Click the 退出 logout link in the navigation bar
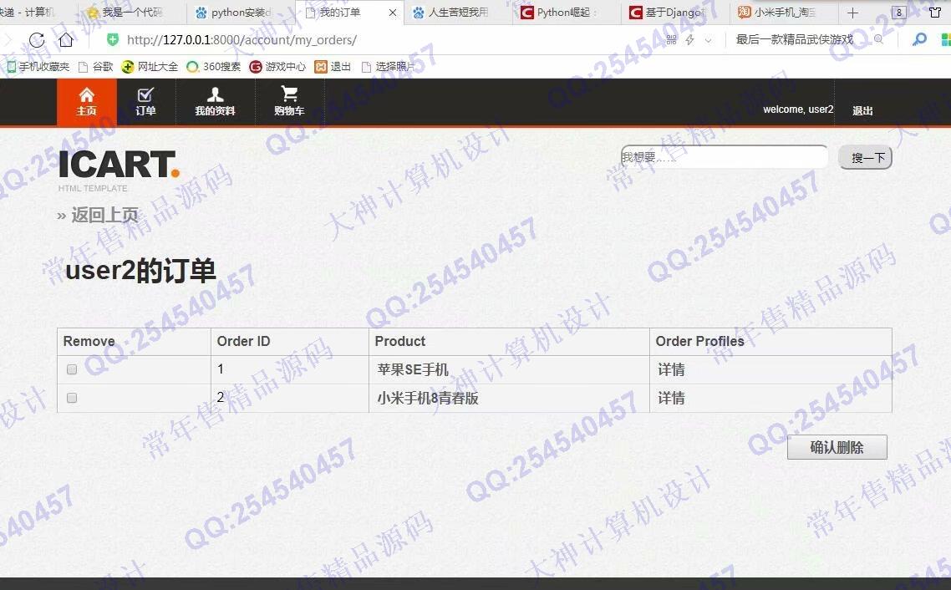 click(x=862, y=110)
